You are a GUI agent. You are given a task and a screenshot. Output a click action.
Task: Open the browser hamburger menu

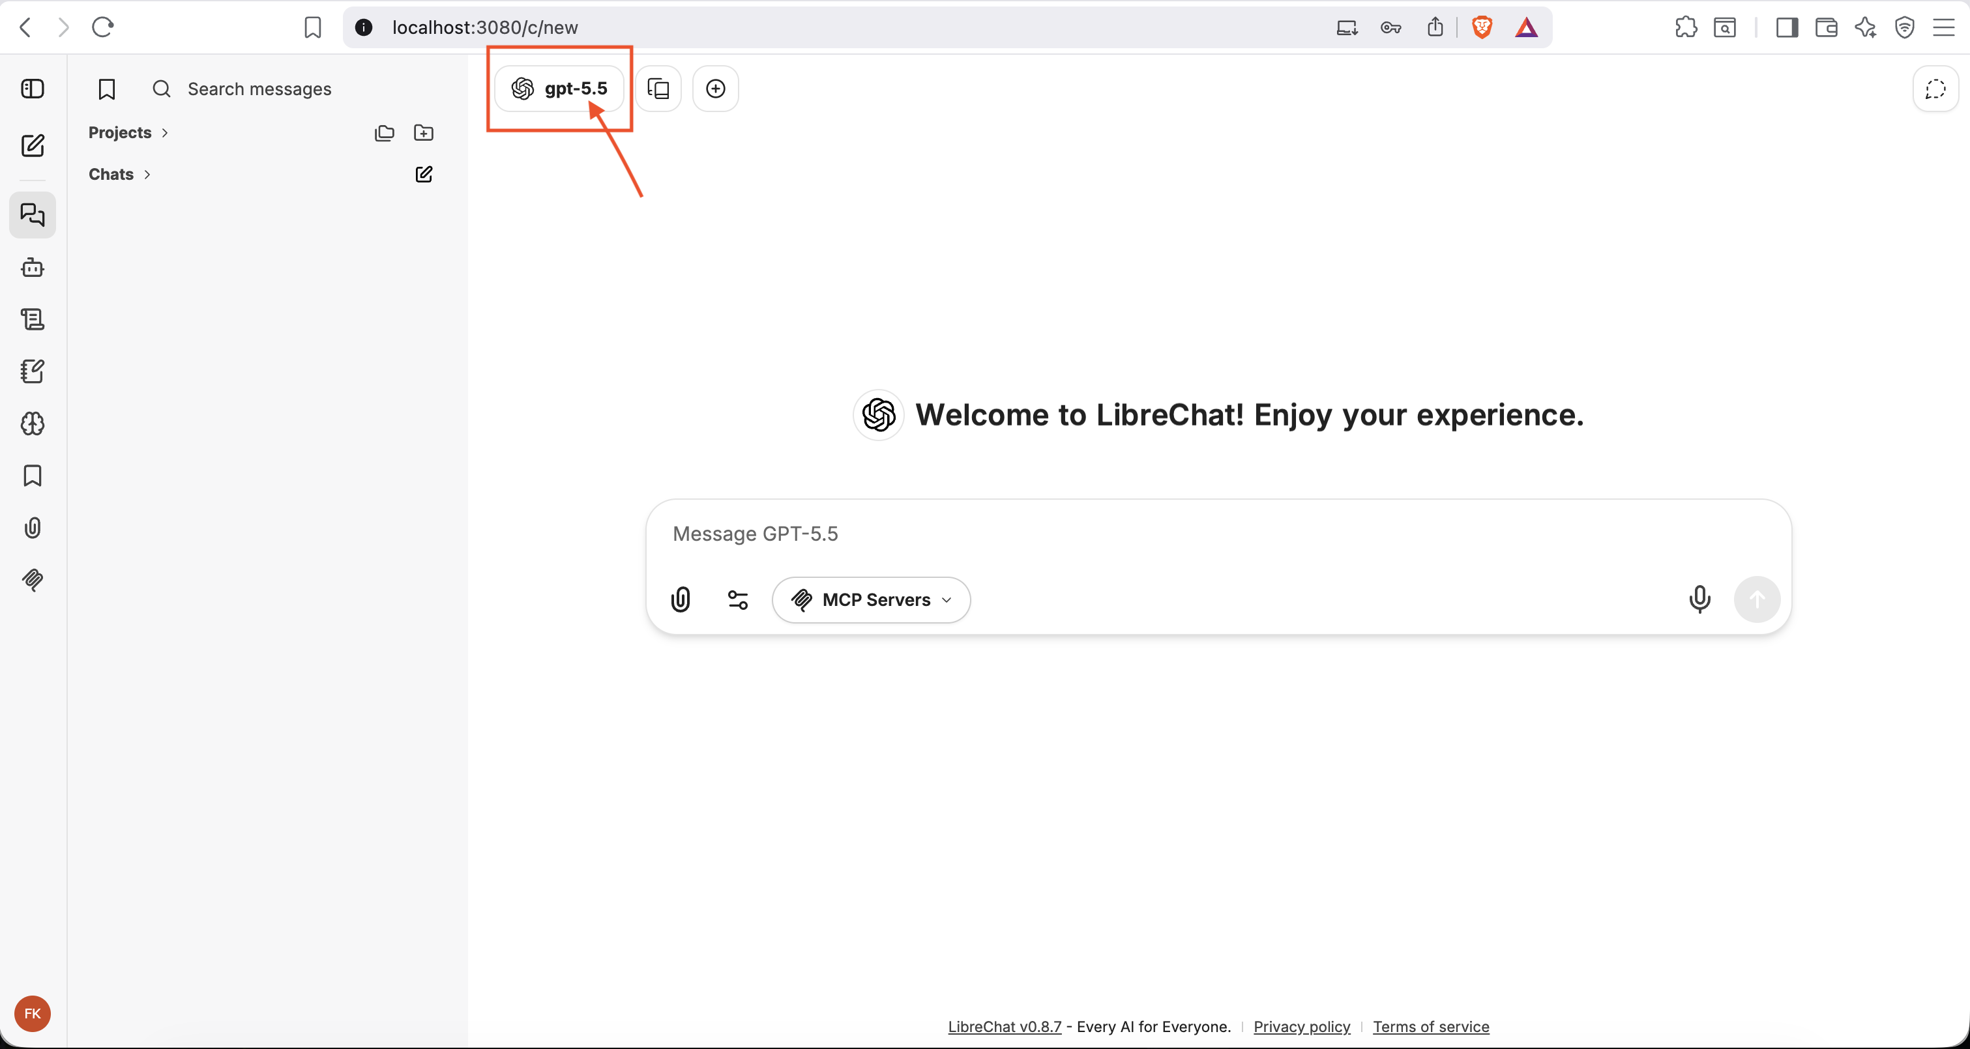[x=1943, y=27]
